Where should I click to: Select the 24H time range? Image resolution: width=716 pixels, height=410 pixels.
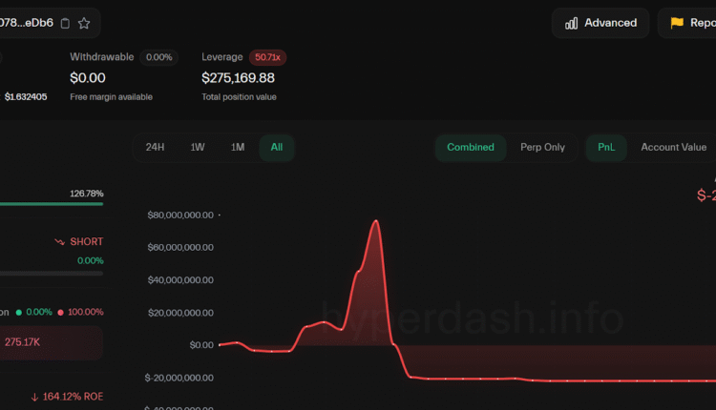point(155,148)
